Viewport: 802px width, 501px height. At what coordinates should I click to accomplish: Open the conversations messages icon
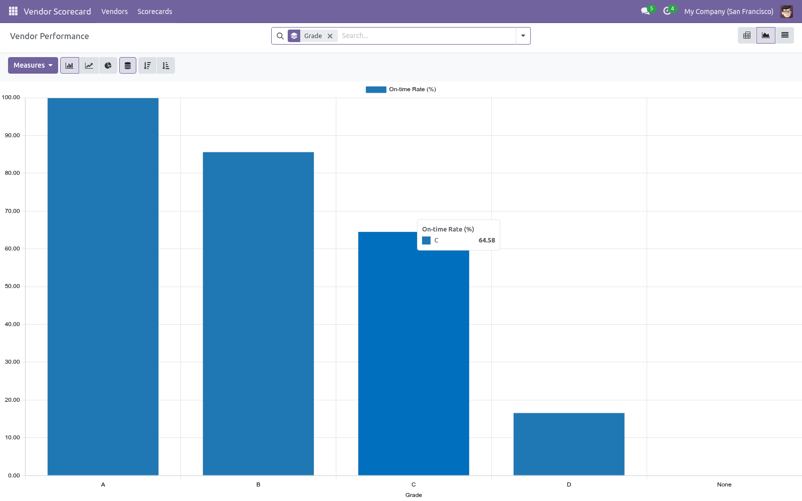coord(646,11)
